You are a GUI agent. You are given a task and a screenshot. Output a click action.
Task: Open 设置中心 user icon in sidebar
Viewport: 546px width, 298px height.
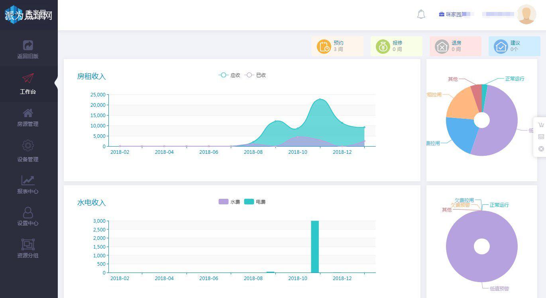tap(28, 212)
